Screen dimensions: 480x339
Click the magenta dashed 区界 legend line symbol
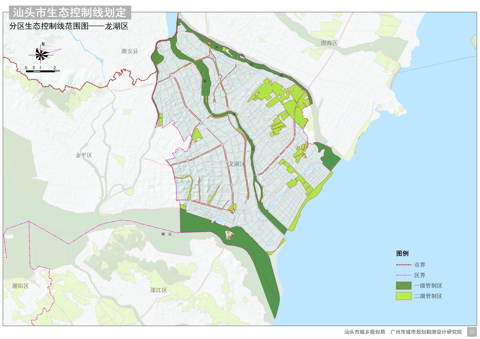[403, 275]
